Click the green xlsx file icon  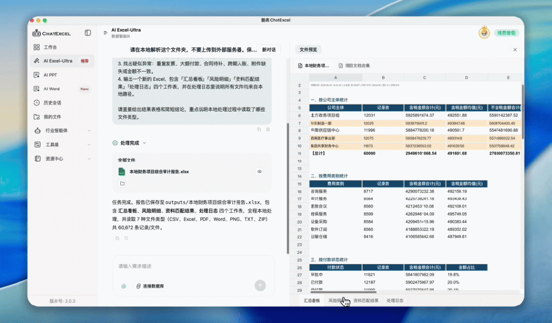[x=122, y=171]
